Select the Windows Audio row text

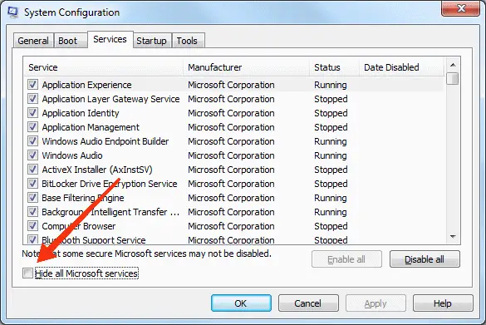pyautogui.click(x=72, y=155)
